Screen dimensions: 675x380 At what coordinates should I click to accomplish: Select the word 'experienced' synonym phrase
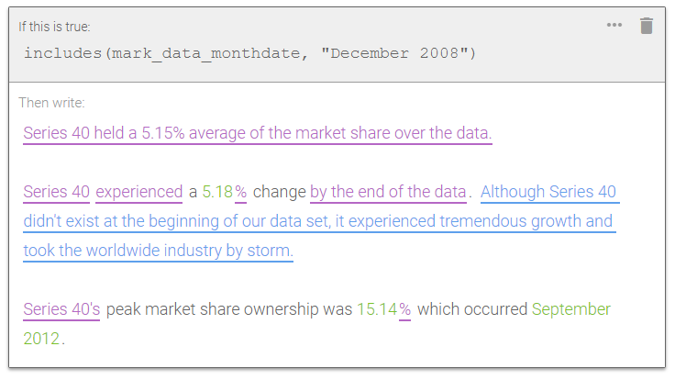pyautogui.click(x=139, y=192)
